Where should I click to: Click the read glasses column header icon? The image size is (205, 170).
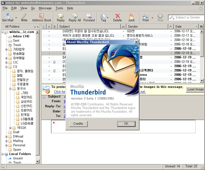click(123, 27)
